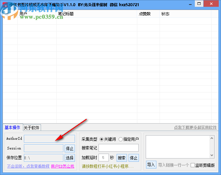The height and width of the screenshot is (175, 221).
Task: Click 停止 button beside 搜索
Action: click(x=134, y=158)
